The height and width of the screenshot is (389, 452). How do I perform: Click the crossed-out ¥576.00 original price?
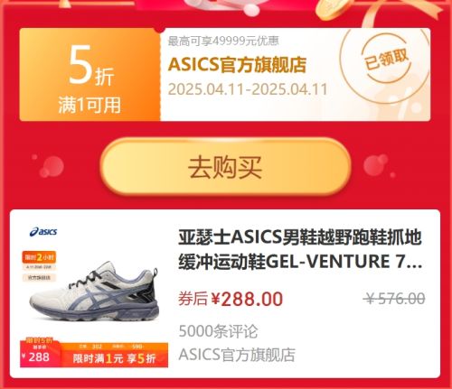click(x=394, y=299)
